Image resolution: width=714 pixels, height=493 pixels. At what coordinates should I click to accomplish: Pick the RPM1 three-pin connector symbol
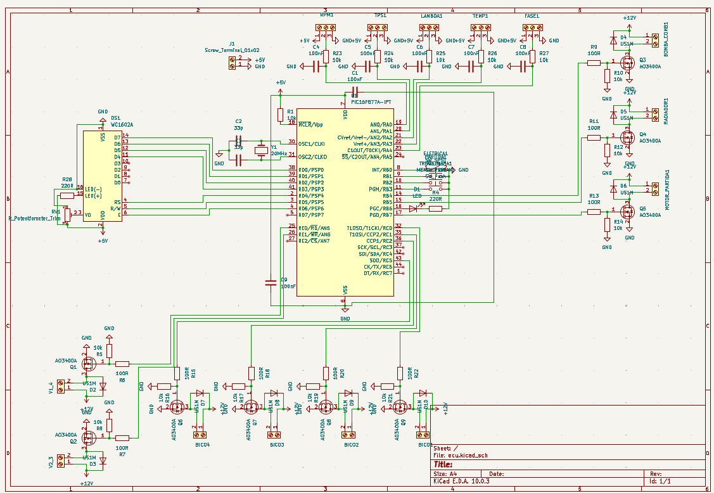click(326, 27)
